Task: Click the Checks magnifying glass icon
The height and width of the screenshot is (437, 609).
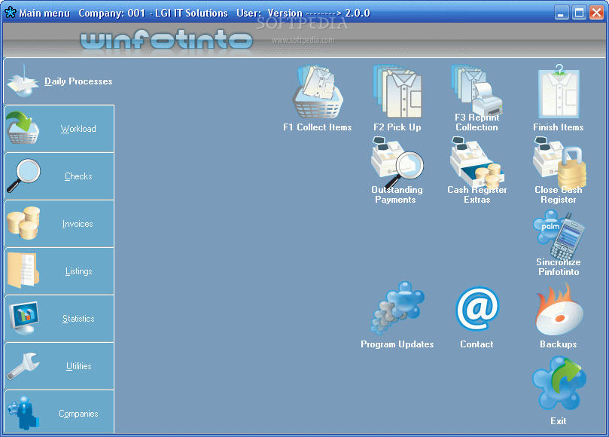Action: [x=23, y=176]
